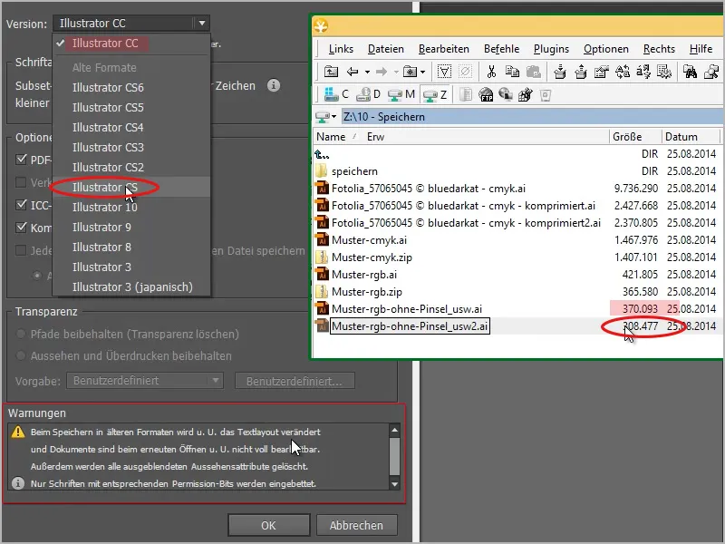Open the forward history dropdown arrow
This screenshot has height=544, width=725.
396,73
